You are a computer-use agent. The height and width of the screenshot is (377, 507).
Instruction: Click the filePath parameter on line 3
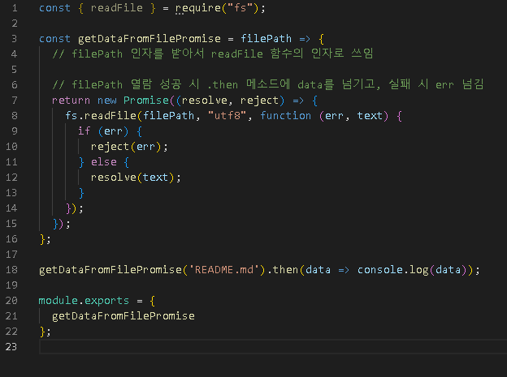[266, 39]
